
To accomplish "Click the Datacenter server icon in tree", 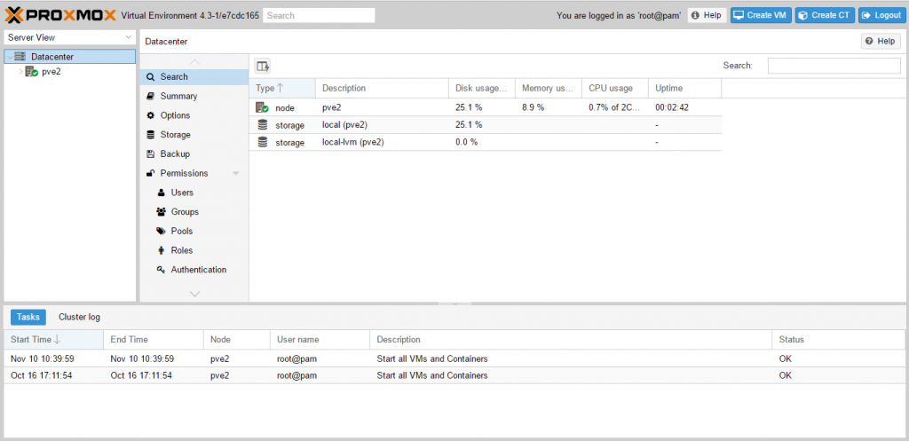I will coord(20,57).
